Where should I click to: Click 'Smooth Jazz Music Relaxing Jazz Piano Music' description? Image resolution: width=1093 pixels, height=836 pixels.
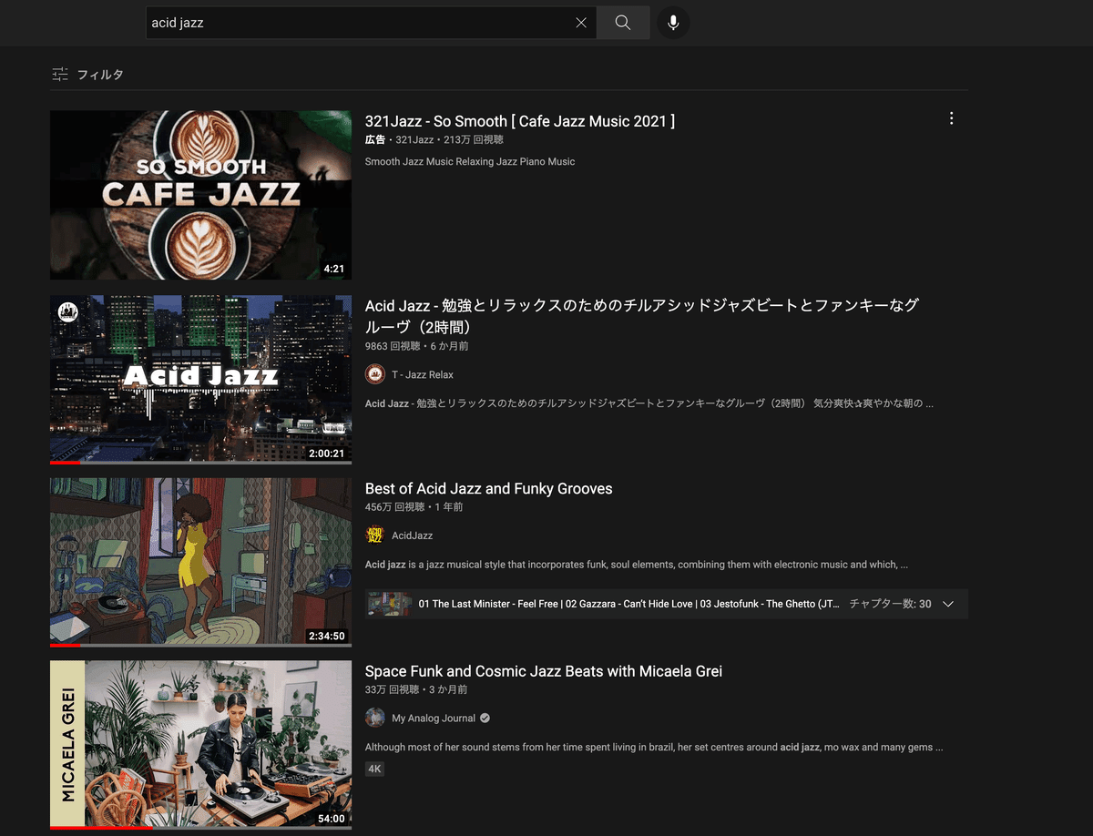point(470,161)
